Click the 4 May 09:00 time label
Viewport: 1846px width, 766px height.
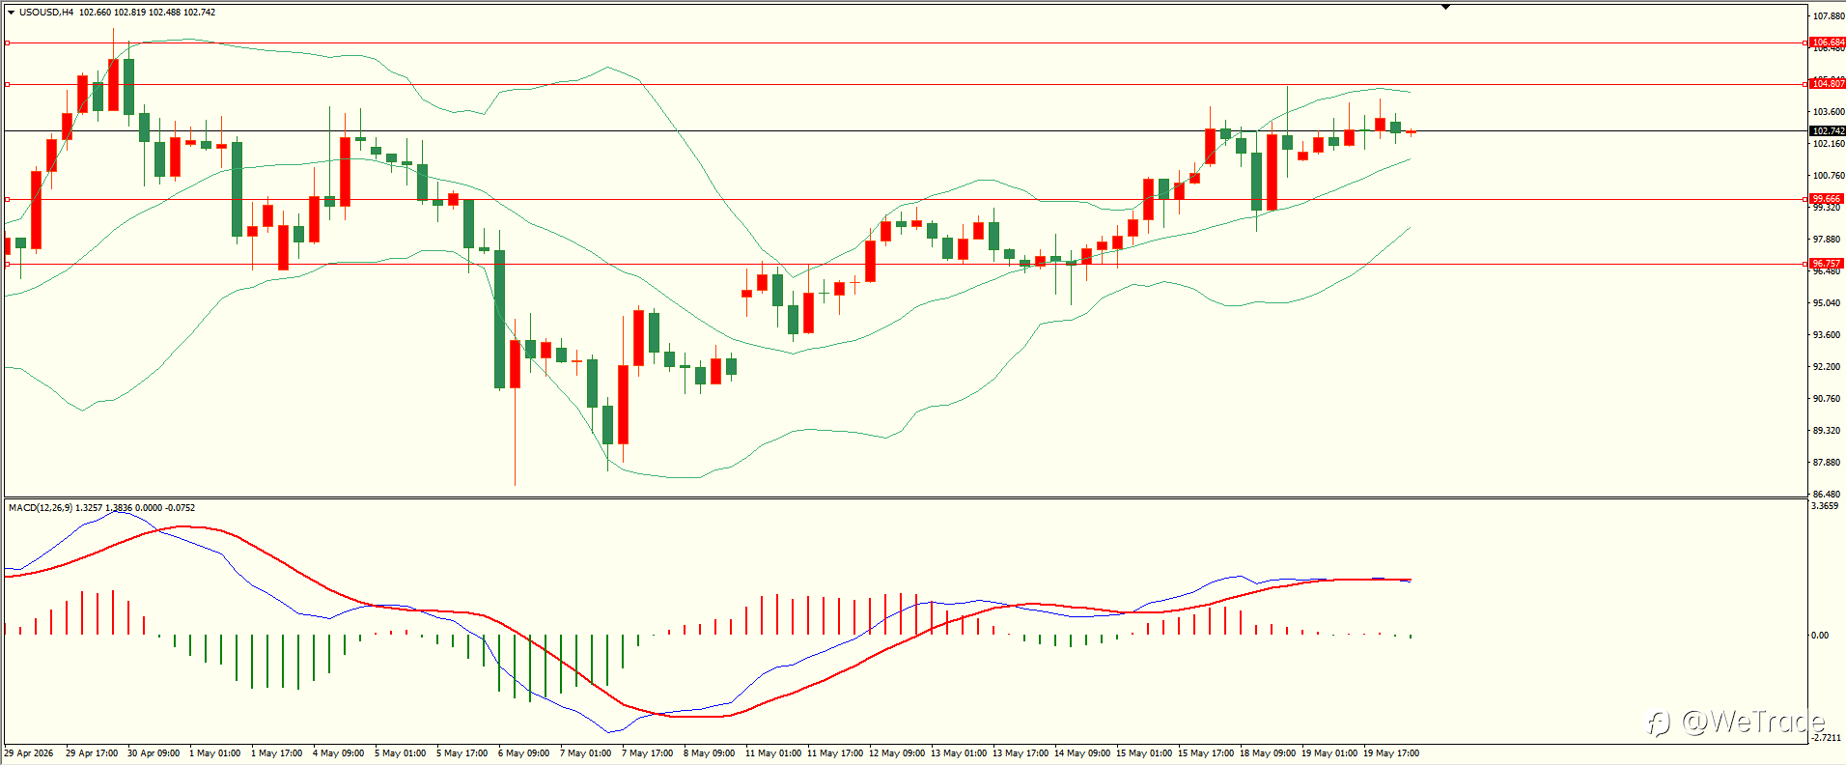click(x=339, y=753)
